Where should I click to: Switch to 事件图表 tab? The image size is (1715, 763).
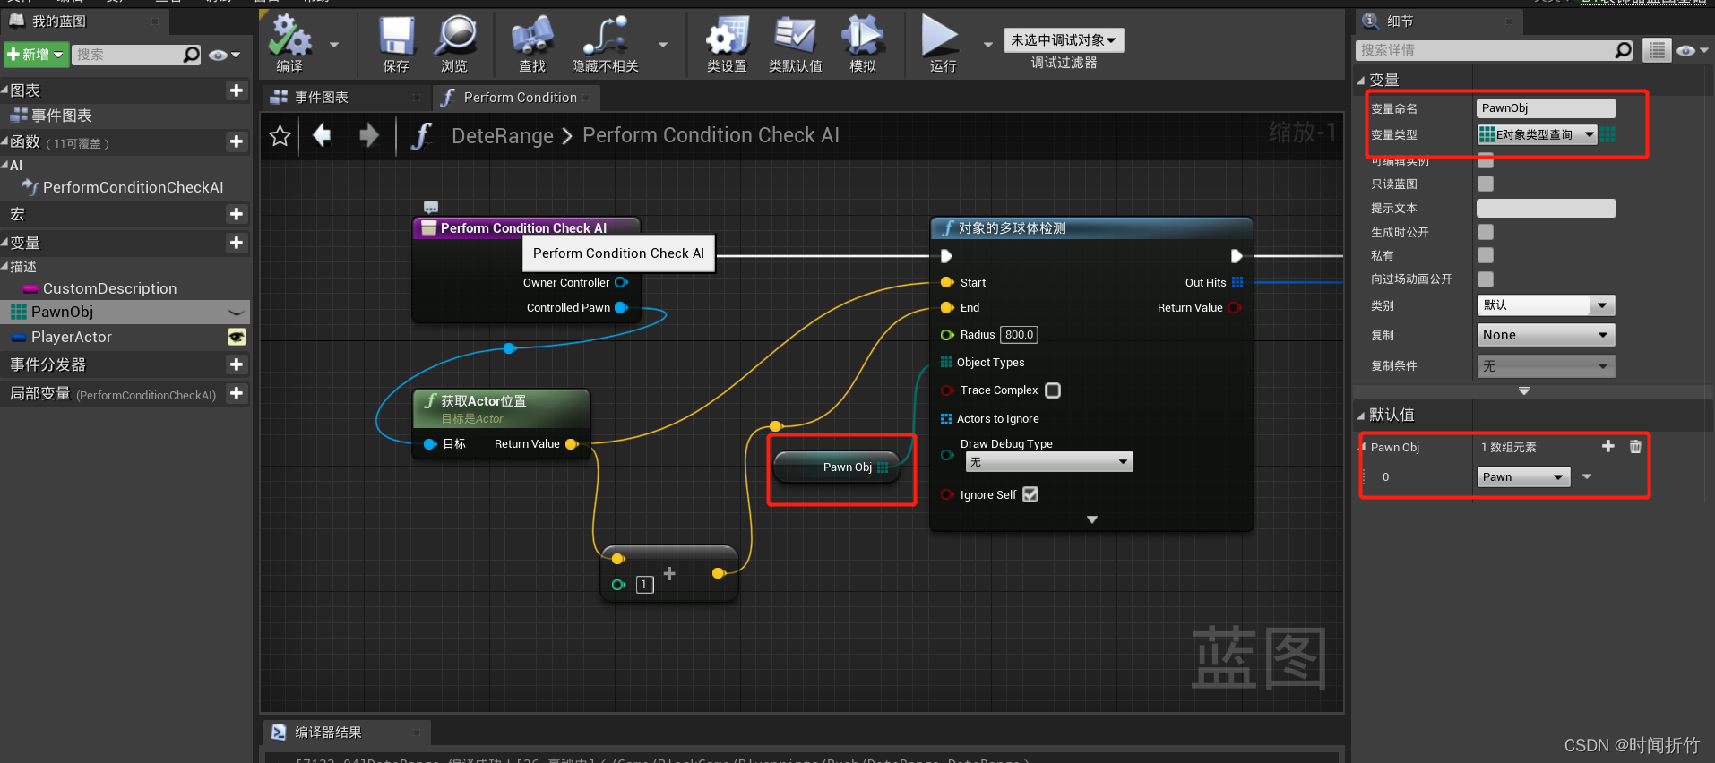tap(321, 97)
